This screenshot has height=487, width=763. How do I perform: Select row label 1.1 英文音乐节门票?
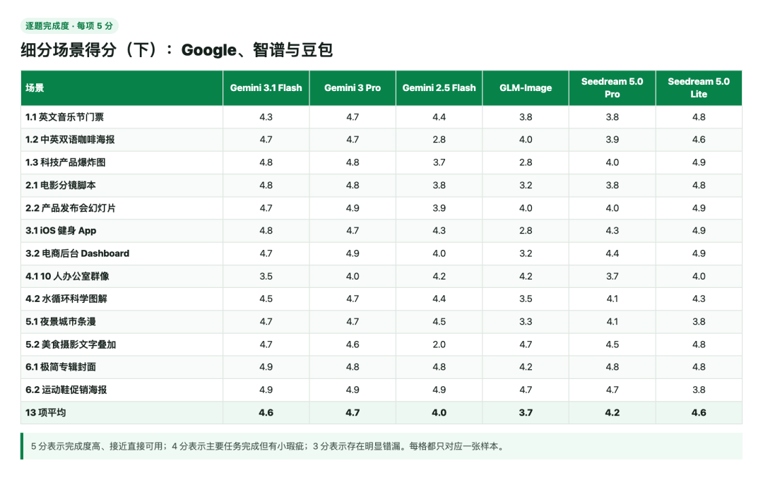pos(64,117)
